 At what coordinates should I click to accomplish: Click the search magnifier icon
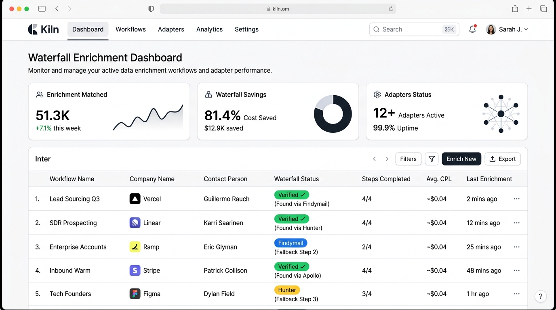376,29
